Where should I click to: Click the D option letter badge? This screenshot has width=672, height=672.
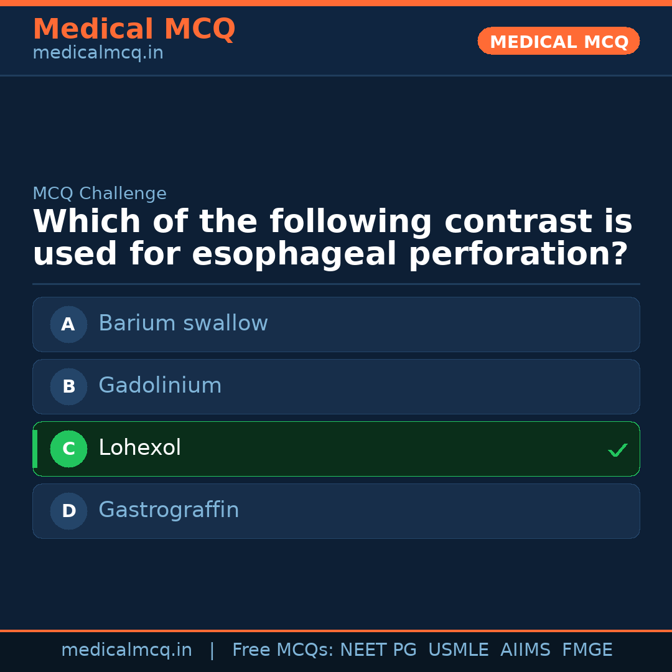pyautogui.click(x=68, y=511)
